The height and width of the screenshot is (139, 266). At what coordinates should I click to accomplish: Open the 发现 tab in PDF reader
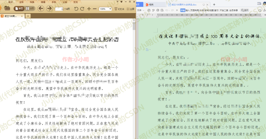[76, 2]
